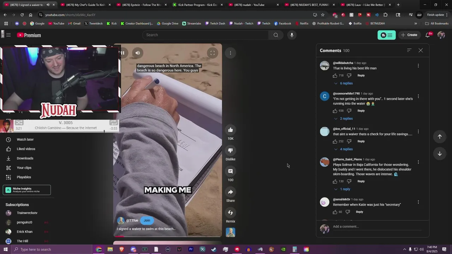
Task: Open comment sort options
Action: point(409,50)
